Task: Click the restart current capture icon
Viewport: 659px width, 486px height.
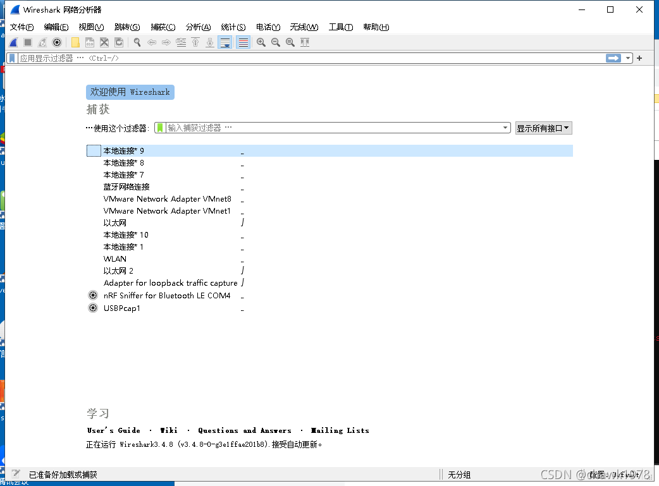Action: [42, 42]
